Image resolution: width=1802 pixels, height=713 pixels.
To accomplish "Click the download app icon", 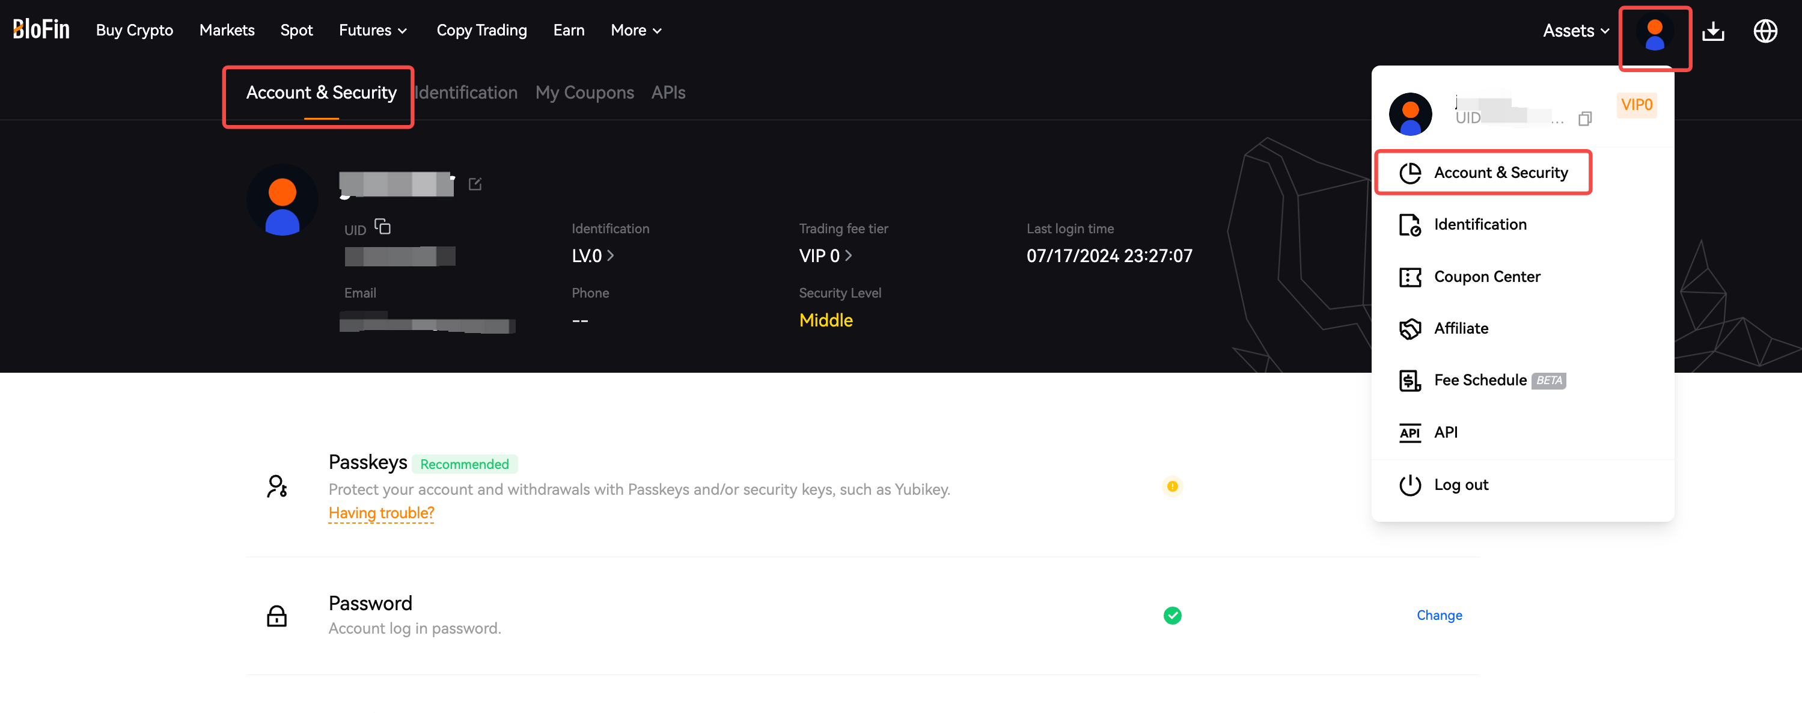I will pyautogui.click(x=1712, y=31).
